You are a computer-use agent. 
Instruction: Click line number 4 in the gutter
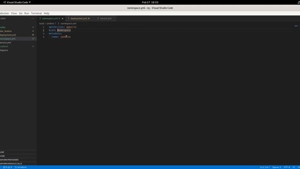point(44,37)
